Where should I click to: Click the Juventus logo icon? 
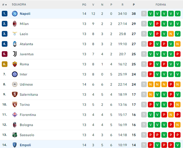coord(15,54)
